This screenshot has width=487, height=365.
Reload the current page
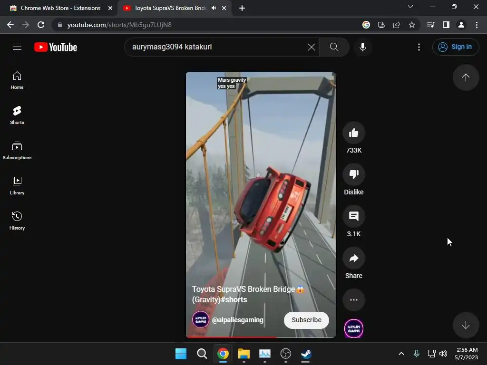pos(41,25)
